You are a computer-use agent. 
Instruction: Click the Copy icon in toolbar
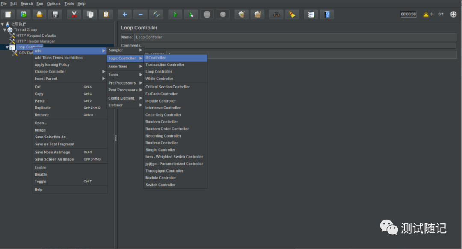[90, 14]
